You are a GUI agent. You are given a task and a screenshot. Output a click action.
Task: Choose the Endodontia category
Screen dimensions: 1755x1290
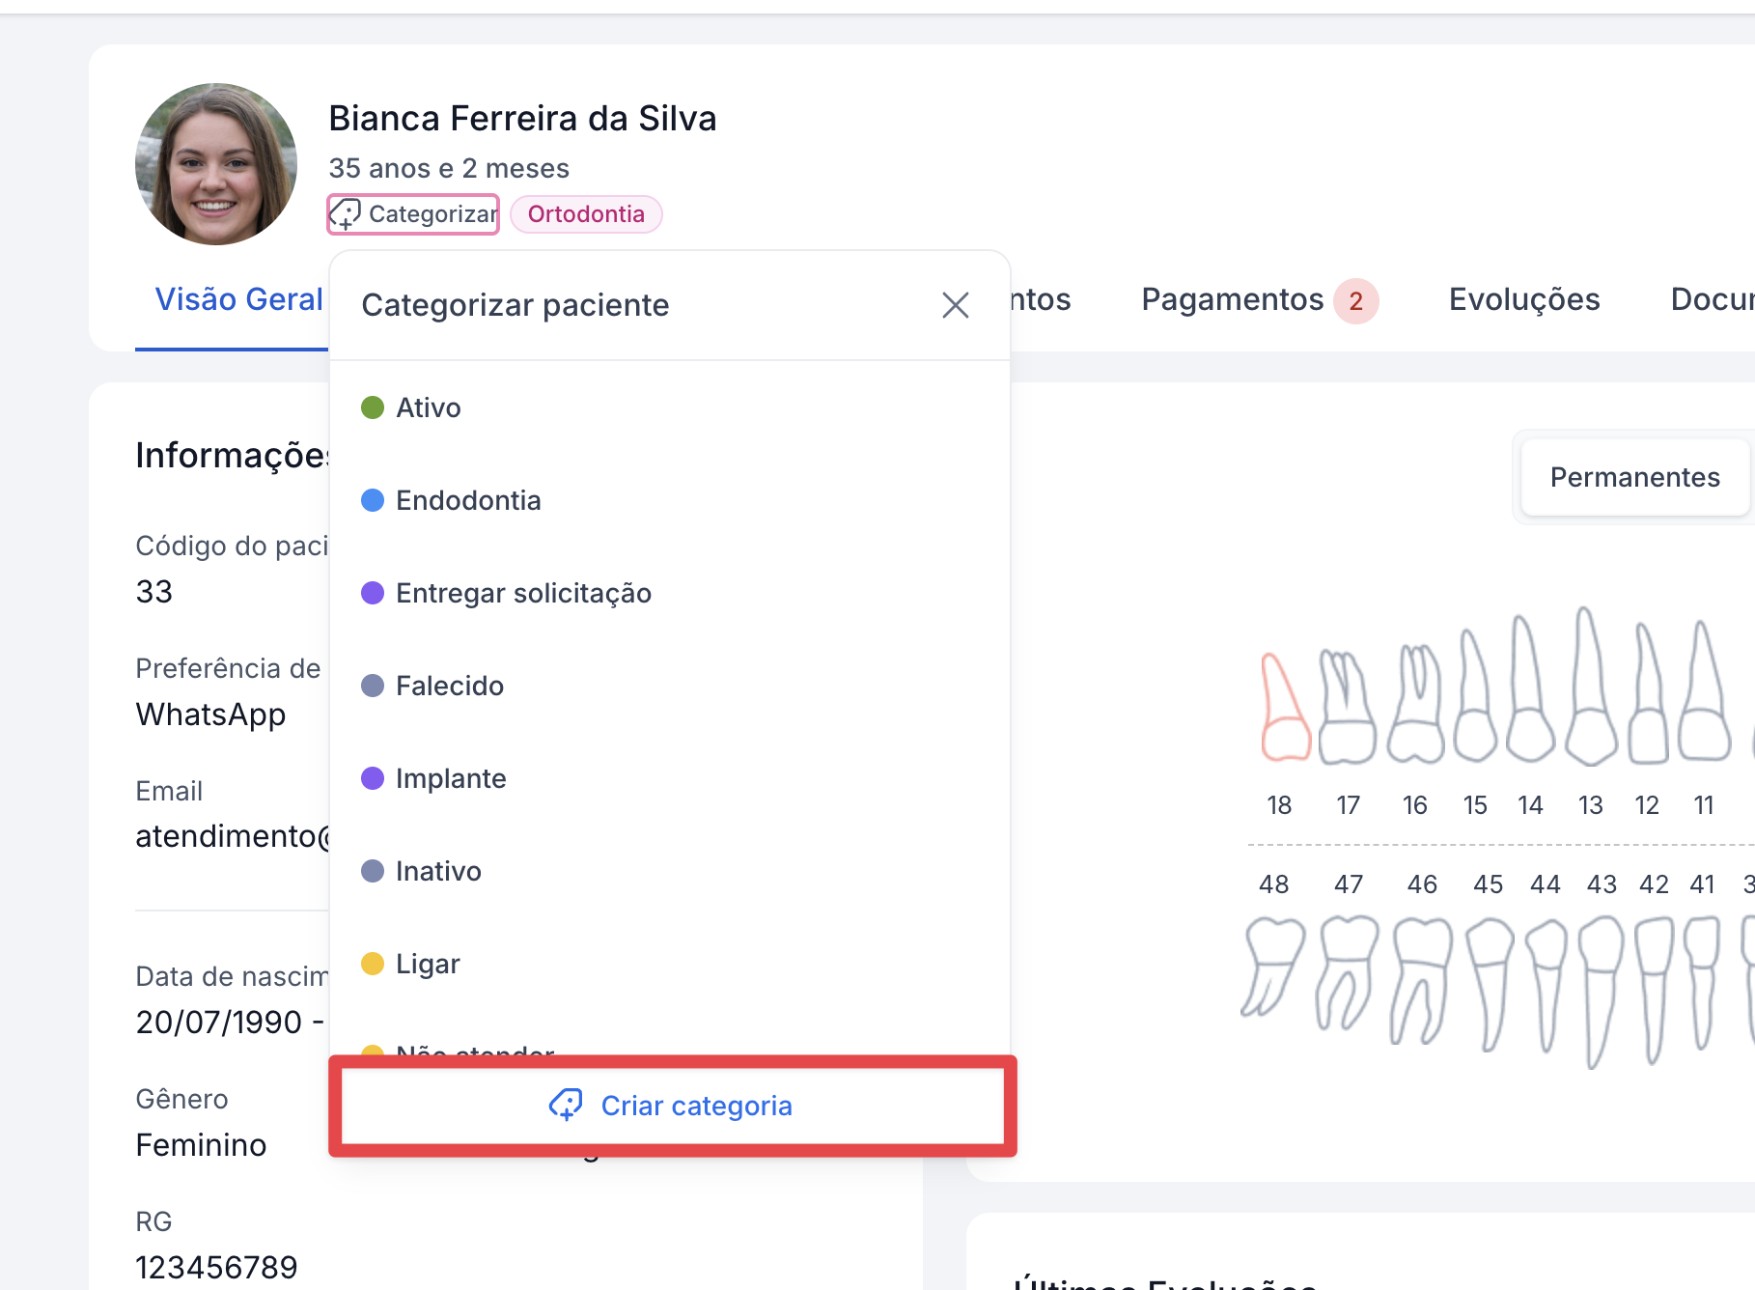468,500
